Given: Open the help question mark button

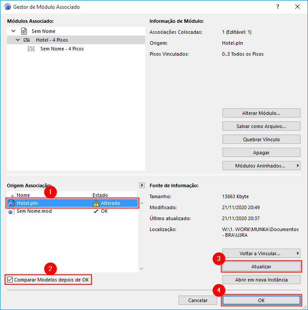Looking at the screenshot, I should [278, 7].
